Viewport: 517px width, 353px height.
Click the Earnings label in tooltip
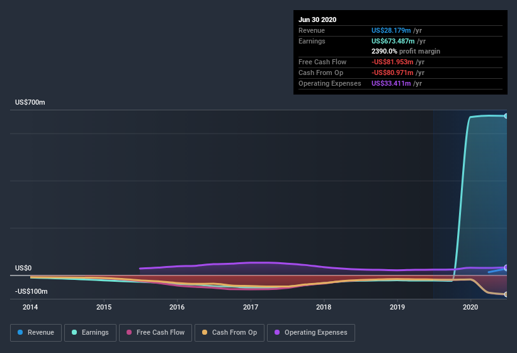coord(312,41)
